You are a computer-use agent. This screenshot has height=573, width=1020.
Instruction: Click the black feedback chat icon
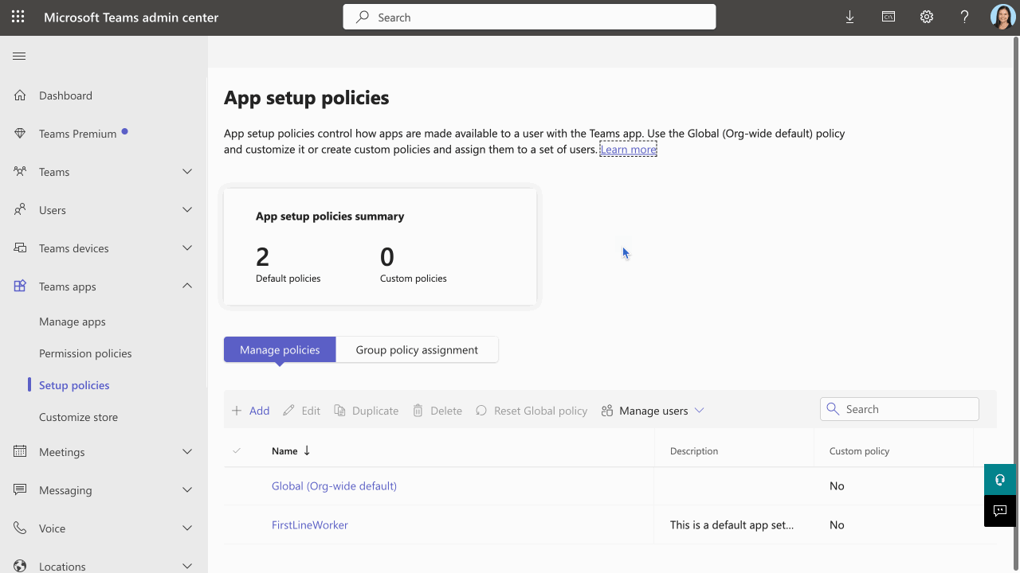point(1000,511)
